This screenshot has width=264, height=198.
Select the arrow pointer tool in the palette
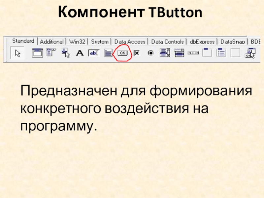[17, 53]
